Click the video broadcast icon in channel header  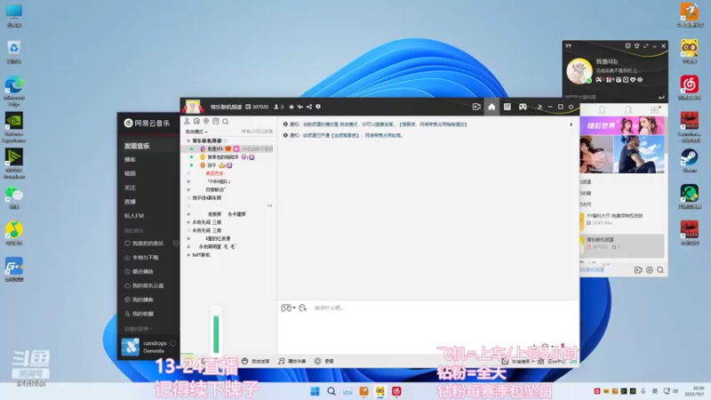476,107
